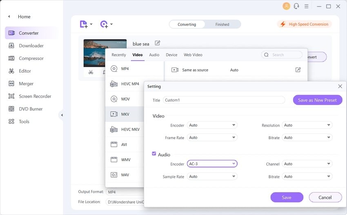Click the AVI format icon

(x=114, y=144)
